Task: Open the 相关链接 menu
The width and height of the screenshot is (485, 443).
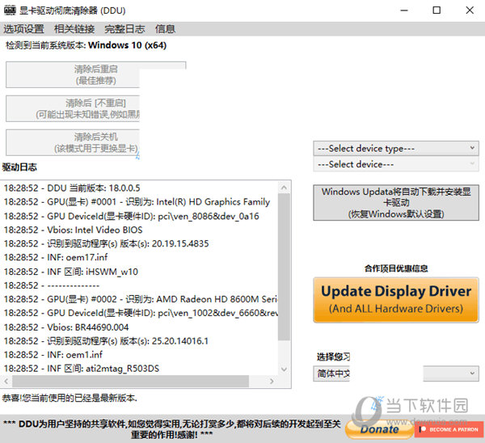Action: coord(74,29)
